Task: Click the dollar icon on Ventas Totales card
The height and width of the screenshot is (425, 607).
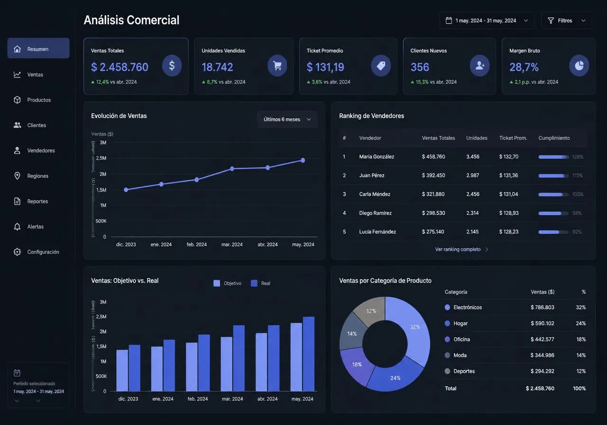Action: (x=172, y=65)
